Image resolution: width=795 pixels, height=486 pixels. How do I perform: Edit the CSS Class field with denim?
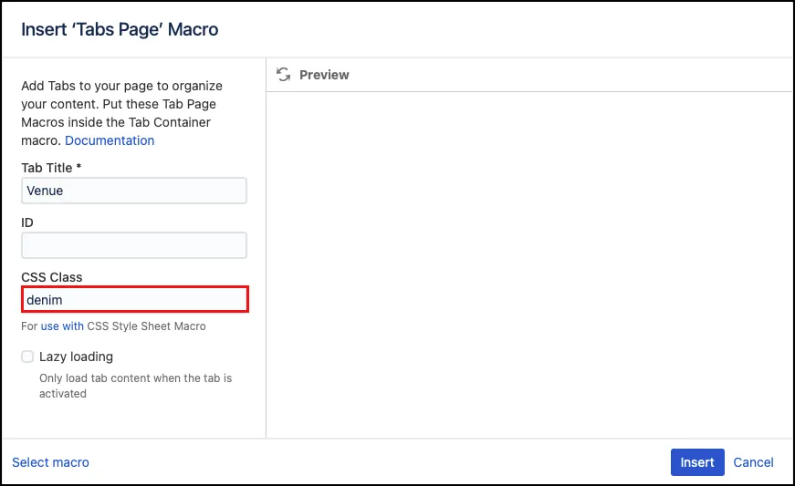pyautogui.click(x=135, y=300)
